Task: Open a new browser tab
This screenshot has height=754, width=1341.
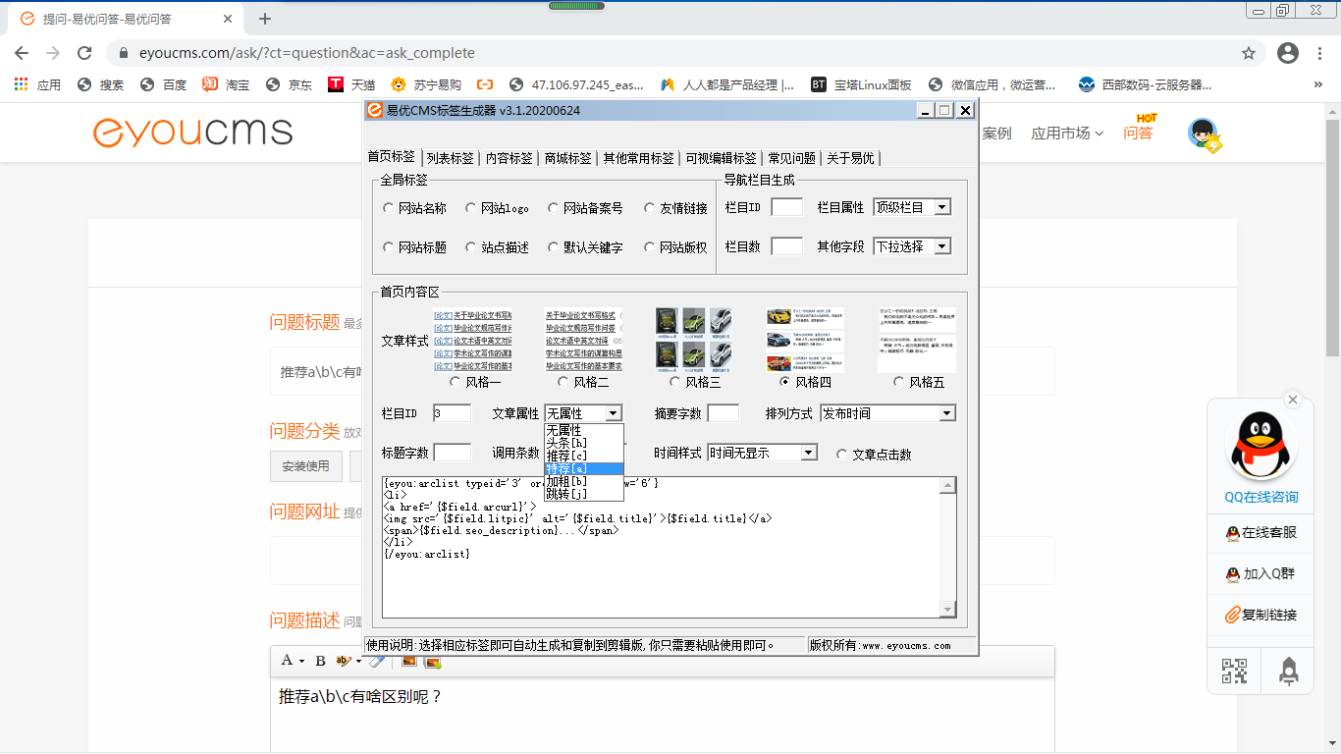Action: (x=265, y=19)
